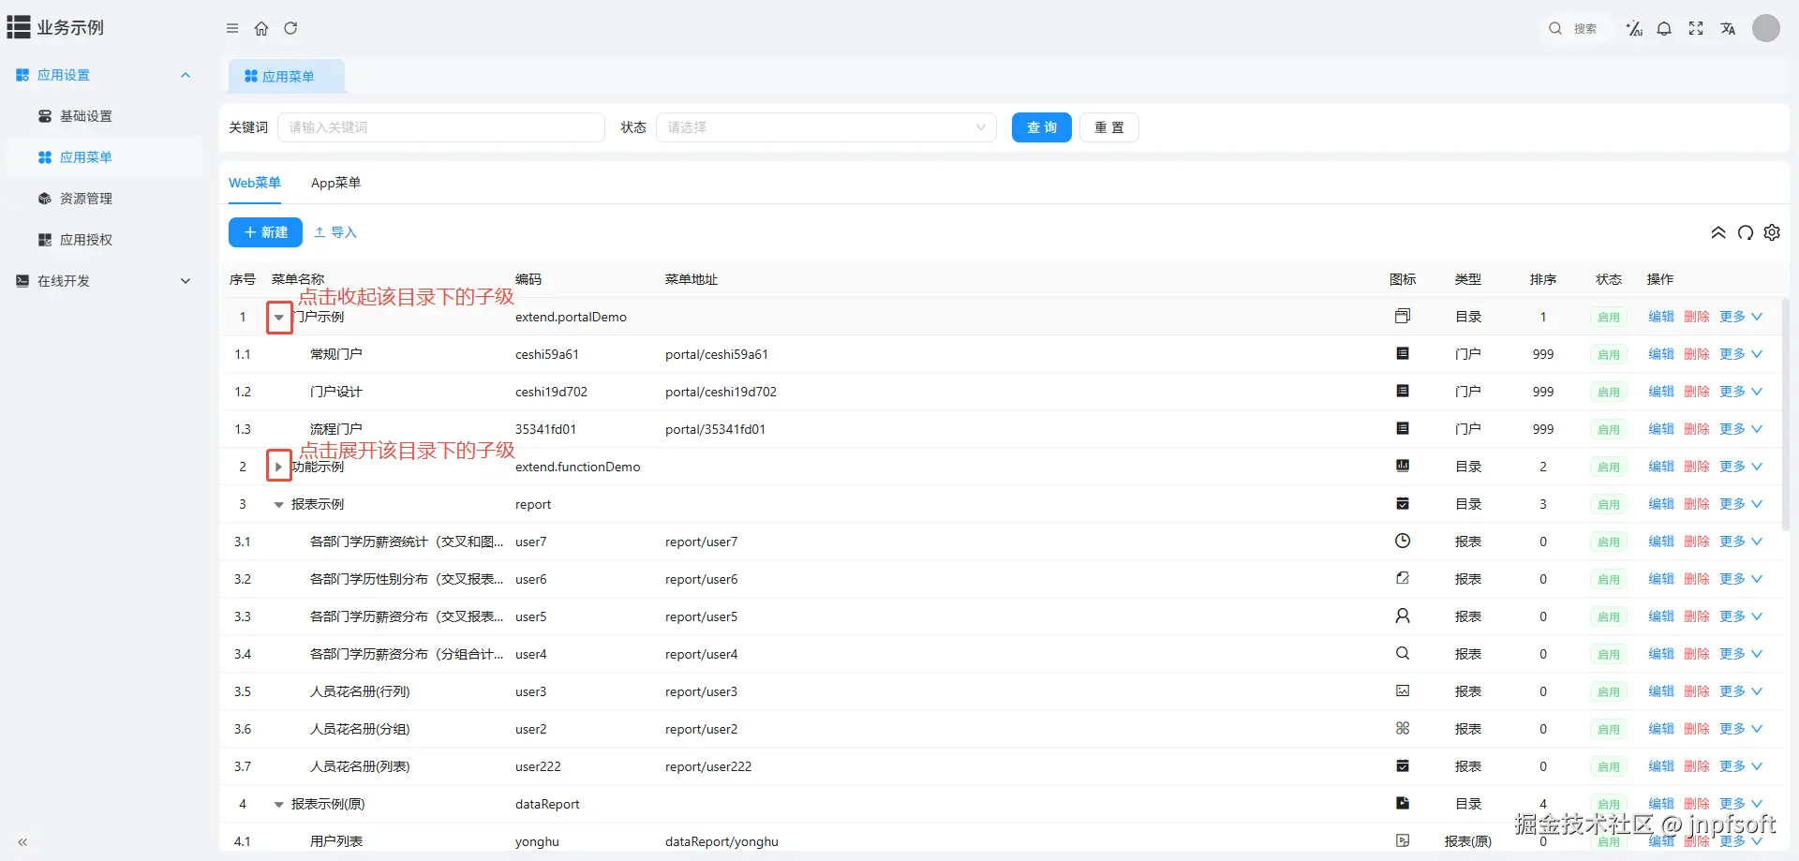Viewport: 1799px width, 861px height.
Task: Open the language translation icon
Action: pyautogui.click(x=1728, y=28)
